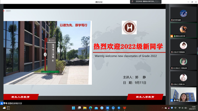Open the Windows Start menu

73,108
